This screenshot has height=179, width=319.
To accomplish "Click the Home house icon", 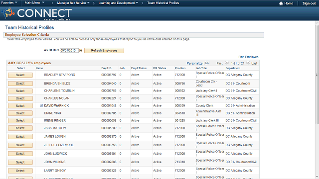I will point(281,3).
